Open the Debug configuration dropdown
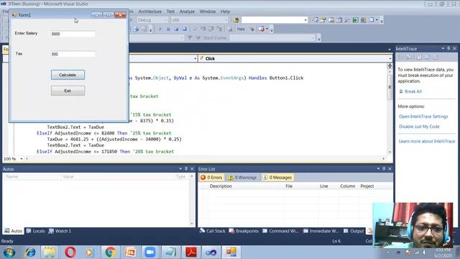The width and height of the screenshot is (460, 259). (x=166, y=20)
